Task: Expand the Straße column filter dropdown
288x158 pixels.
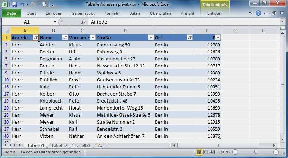Action: coord(151,38)
